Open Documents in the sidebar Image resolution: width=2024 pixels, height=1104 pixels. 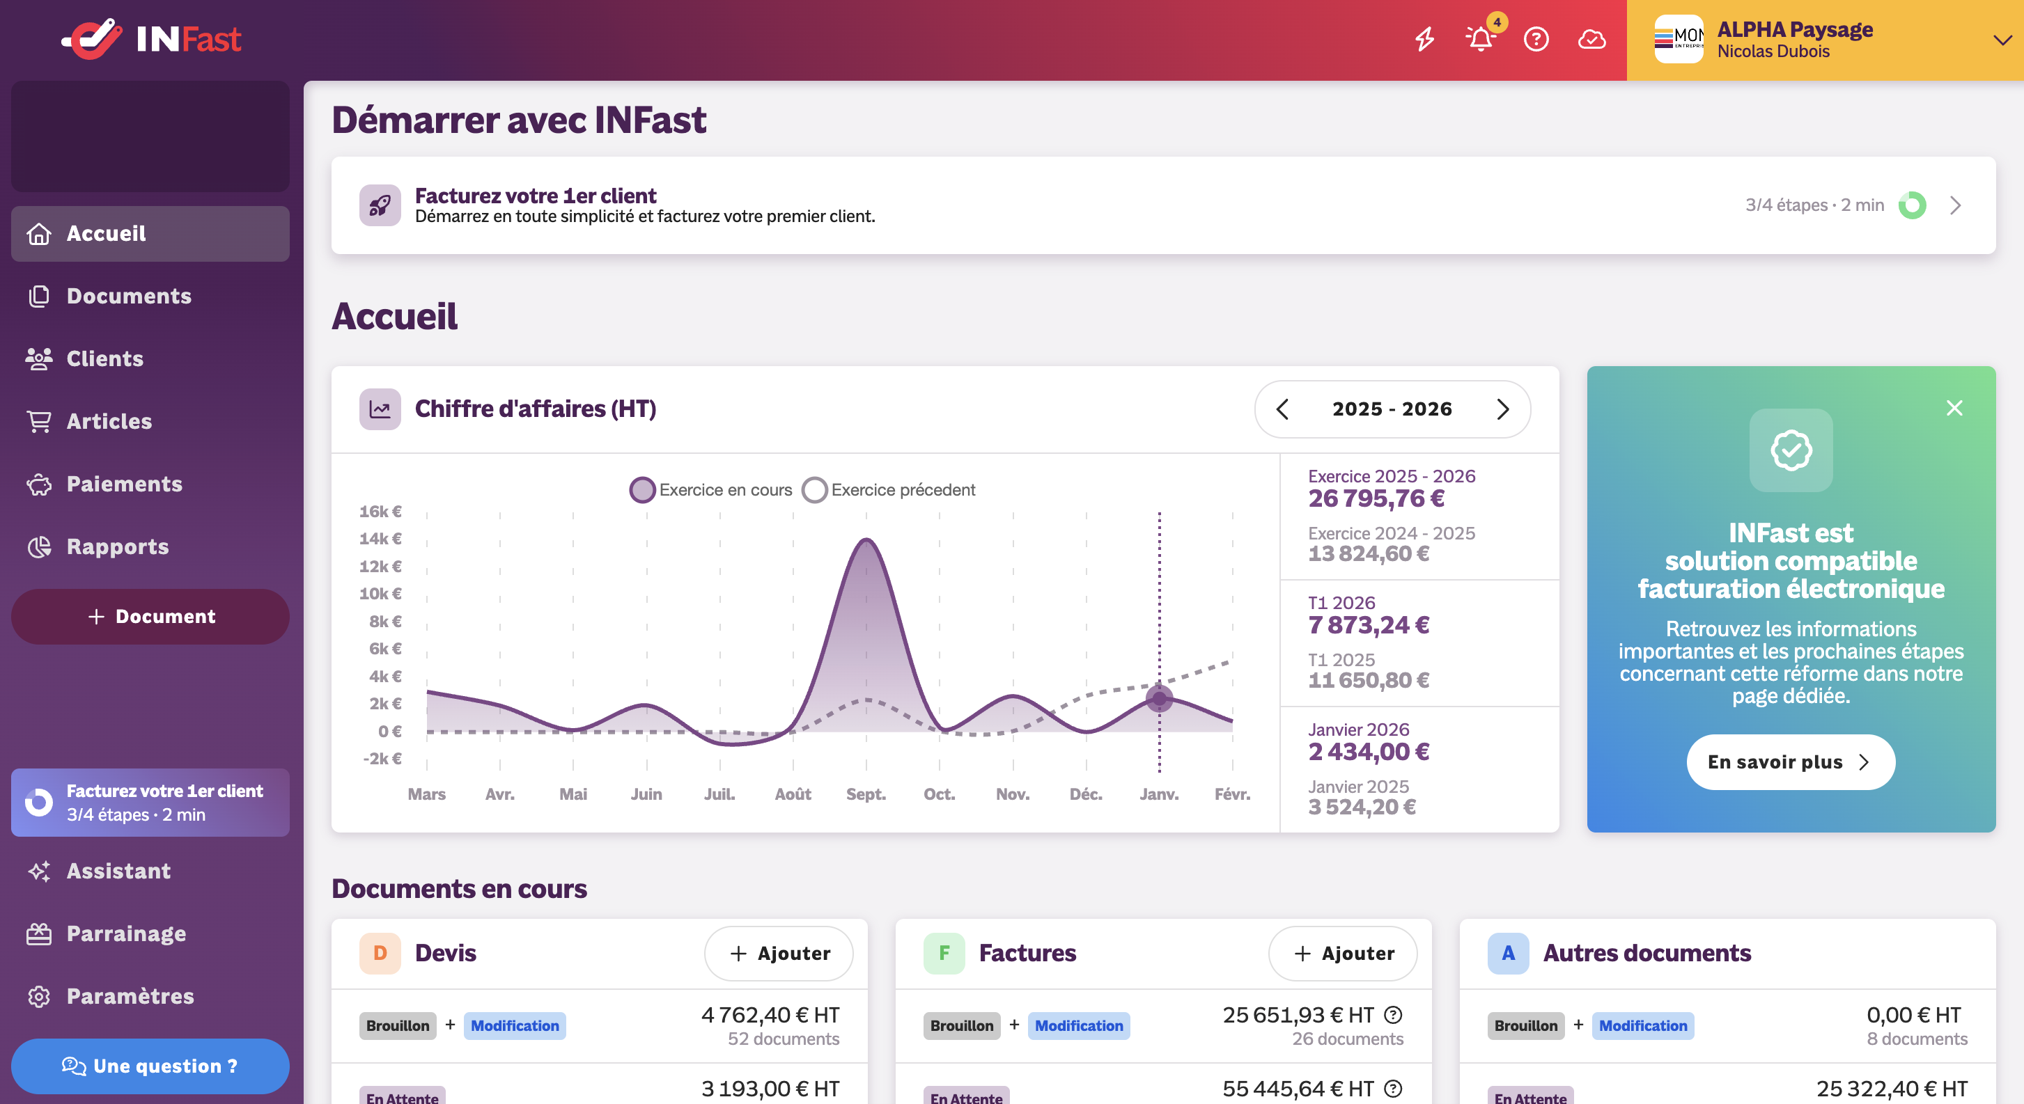click(150, 296)
